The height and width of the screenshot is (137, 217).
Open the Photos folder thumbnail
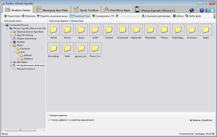click(164, 32)
